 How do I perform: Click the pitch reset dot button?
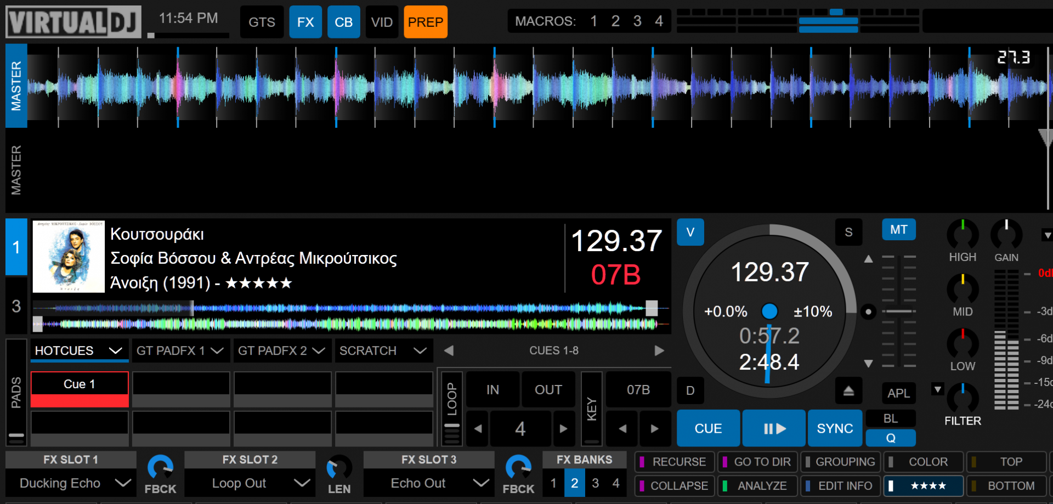(x=868, y=312)
